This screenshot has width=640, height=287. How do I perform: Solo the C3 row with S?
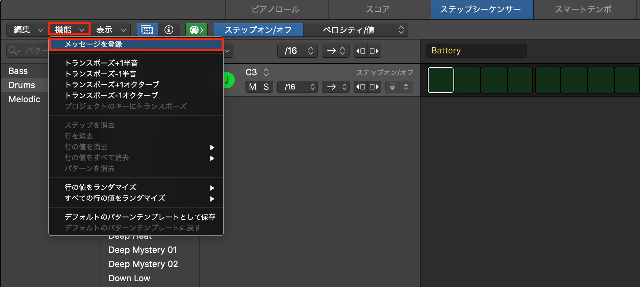pos(266,87)
